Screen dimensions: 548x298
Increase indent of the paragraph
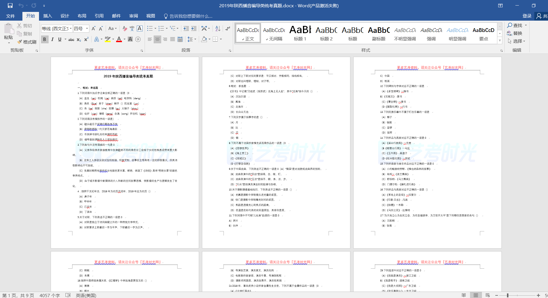(194, 28)
